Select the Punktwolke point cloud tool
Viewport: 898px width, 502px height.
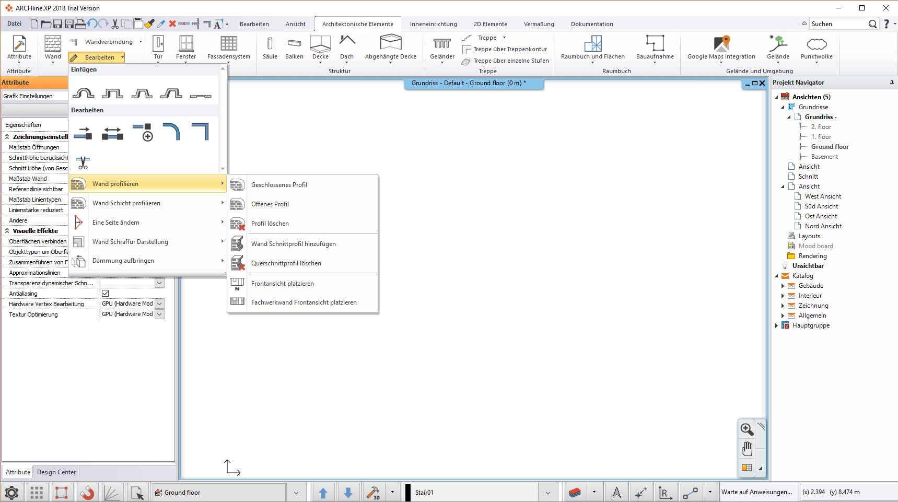pyautogui.click(x=817, y=48)
